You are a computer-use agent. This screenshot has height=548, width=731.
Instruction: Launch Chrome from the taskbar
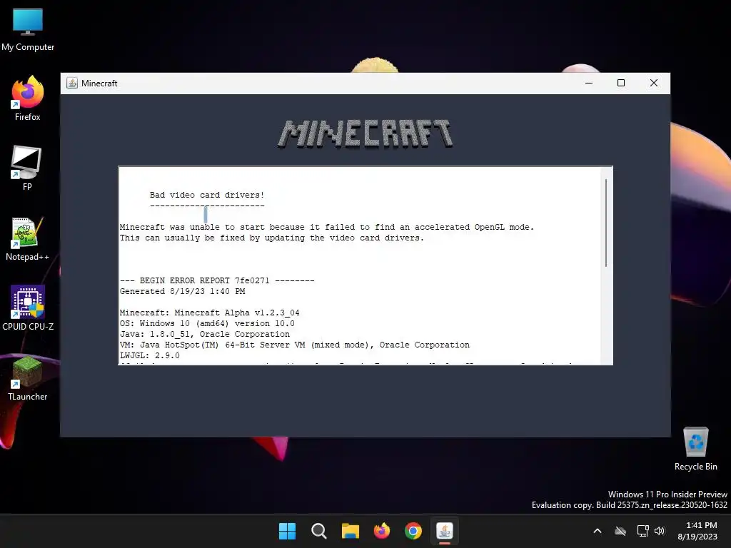[x=413, y=531]
